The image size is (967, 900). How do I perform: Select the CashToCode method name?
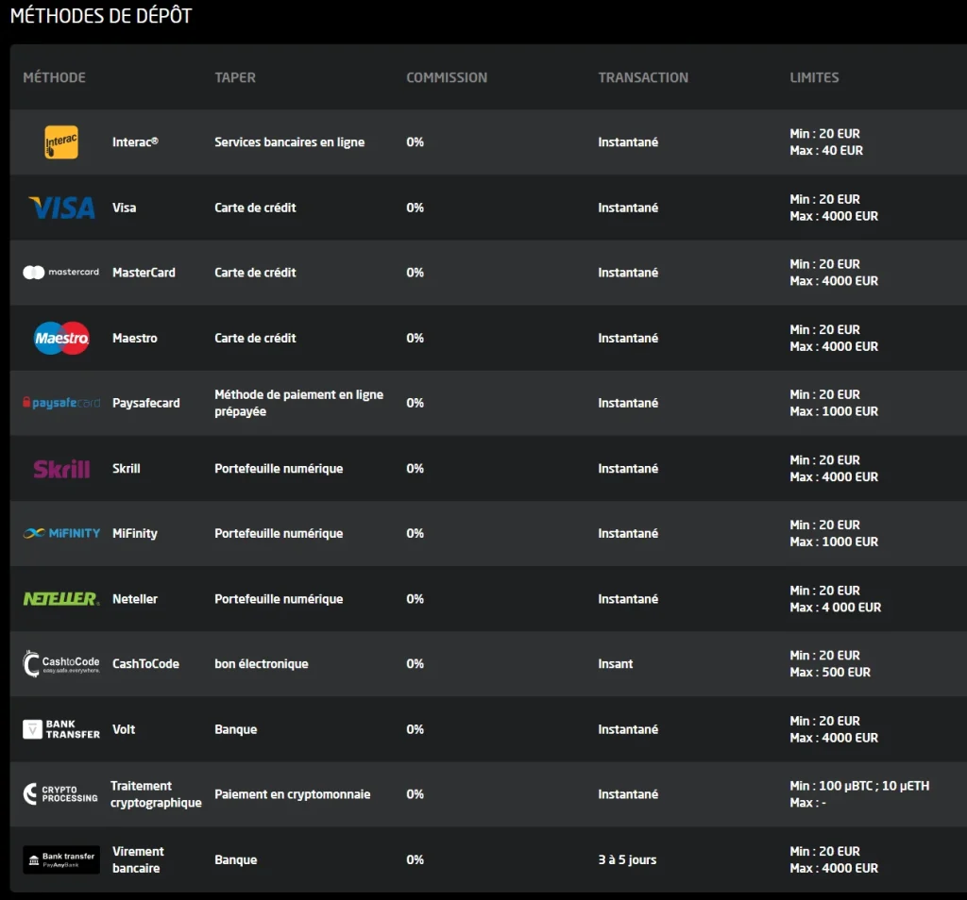coord(145,664)
